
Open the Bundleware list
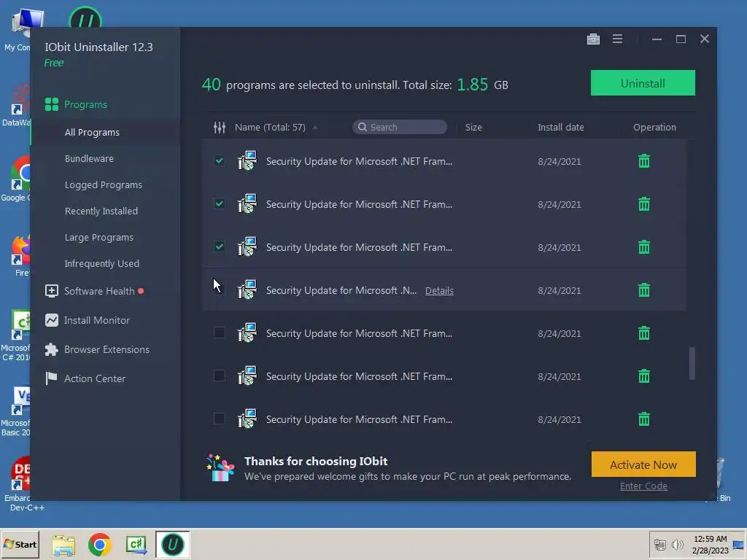89,158
